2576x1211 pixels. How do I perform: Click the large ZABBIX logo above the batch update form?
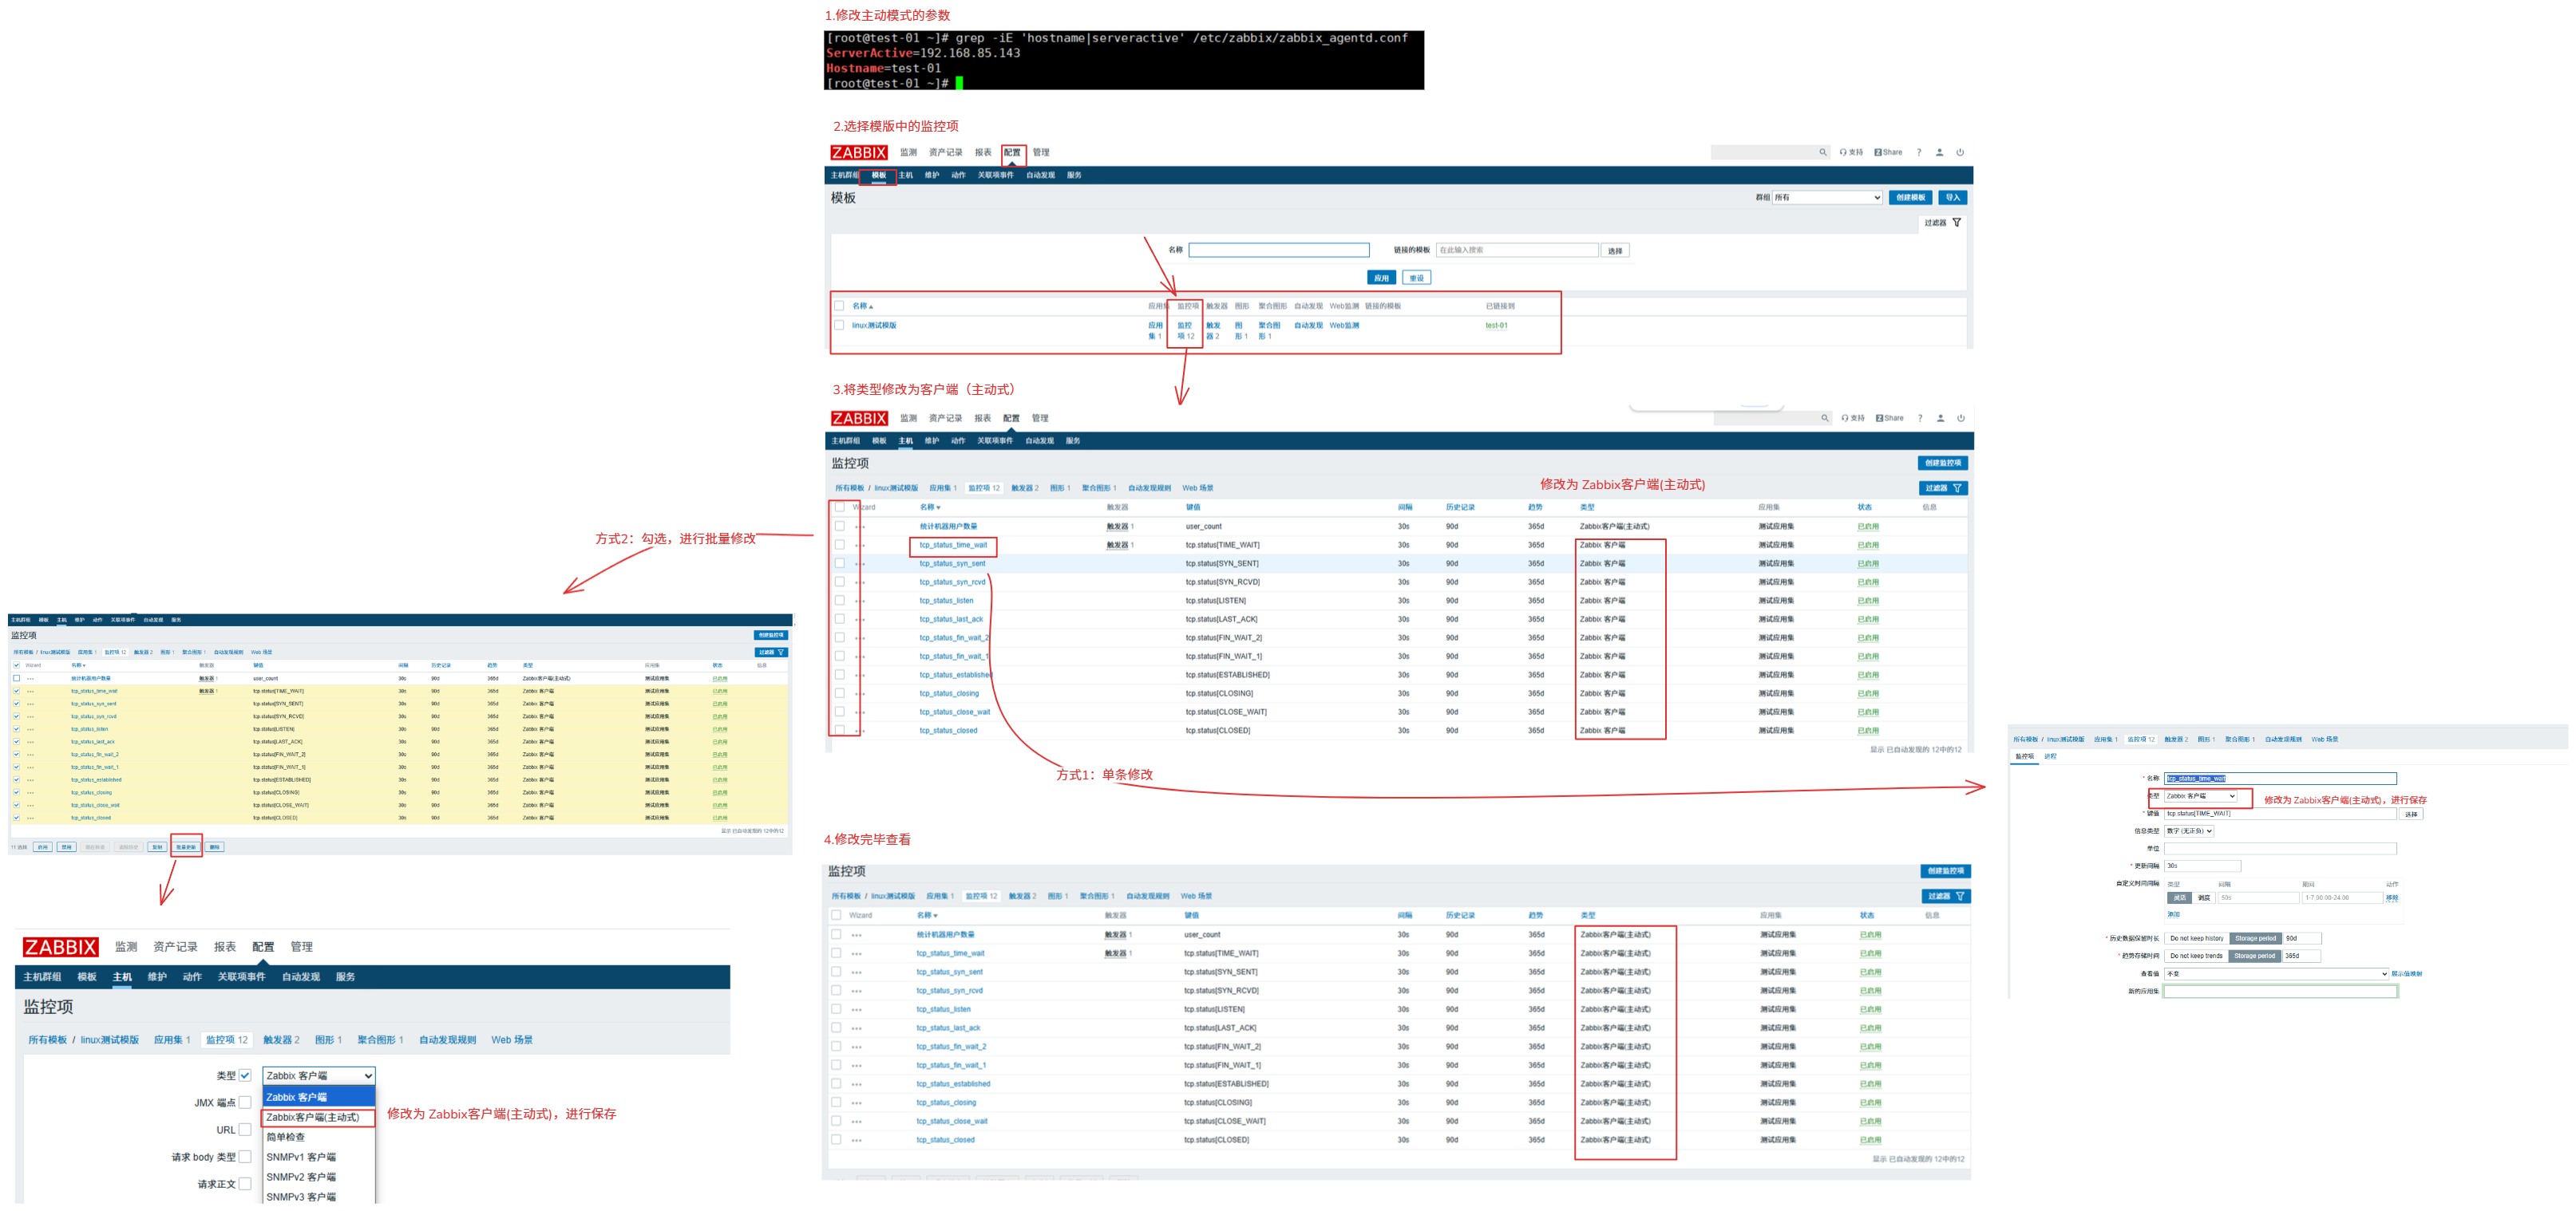point(61,947)
